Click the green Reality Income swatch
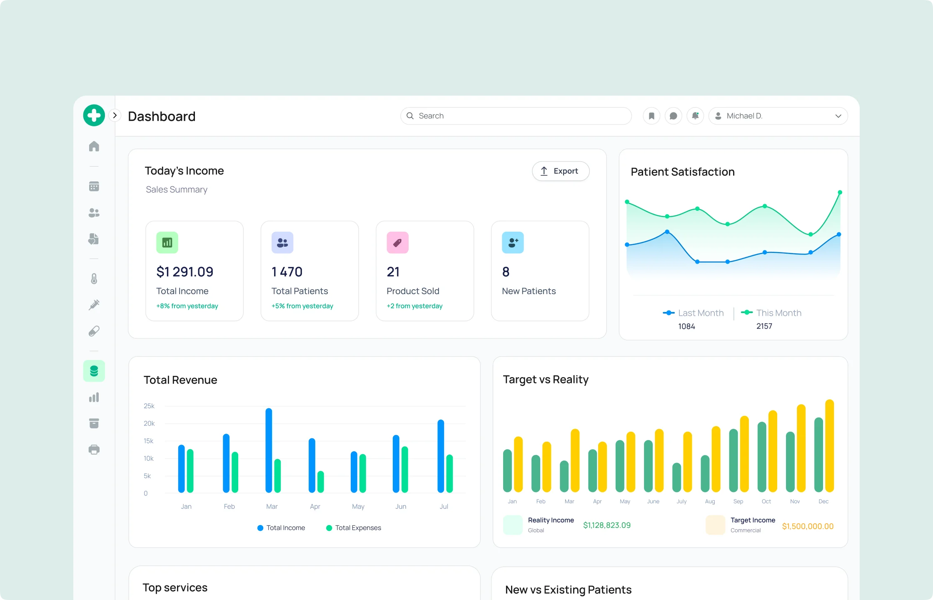The image size is (933, 600). click(x=513, y=525)
